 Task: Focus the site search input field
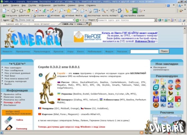tap(144, 51)
